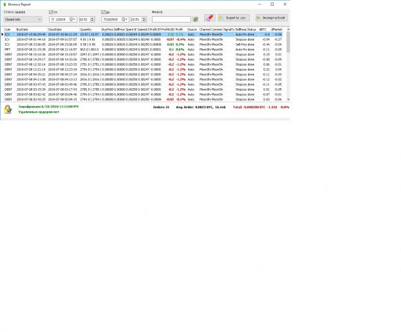
Task: Sort by the dMarket column header
Action: pyautogui.click(x=277, y=30)
